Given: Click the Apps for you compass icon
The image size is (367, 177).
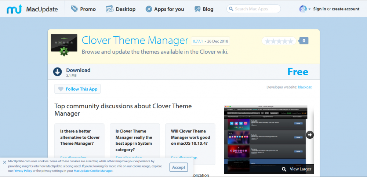Looking at the screenshot, I should [x=149, y=9].
